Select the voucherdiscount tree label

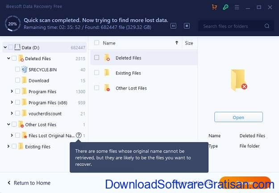click(45, 114)
